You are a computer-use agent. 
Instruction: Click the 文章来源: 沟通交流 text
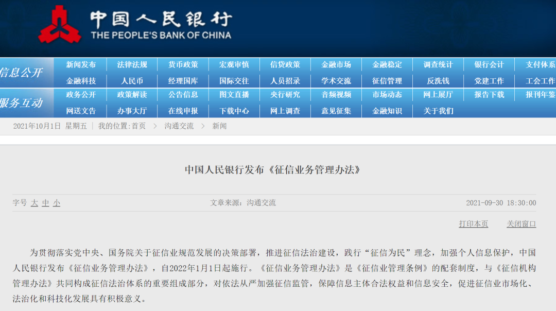(x=243, y=203)
